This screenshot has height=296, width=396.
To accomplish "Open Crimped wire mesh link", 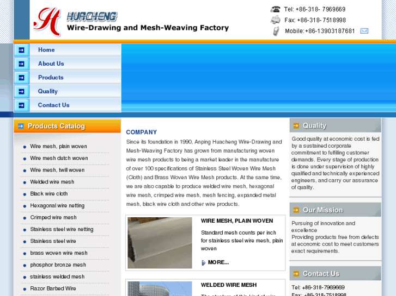I will tap(53, 217).
